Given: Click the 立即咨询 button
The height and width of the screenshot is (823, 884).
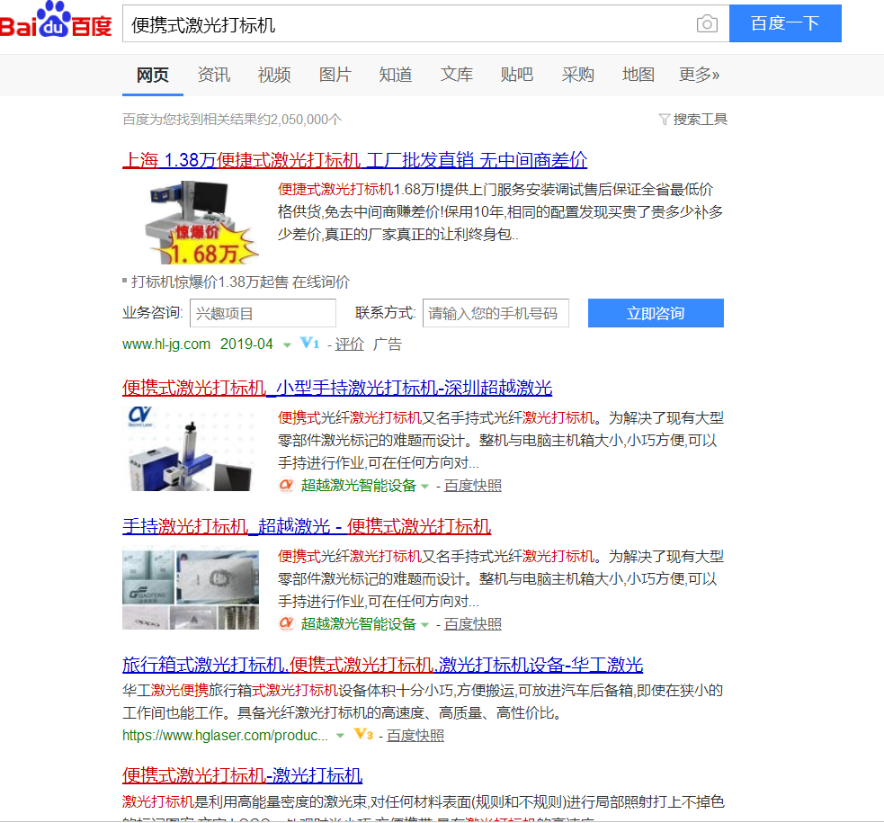Looking at the screenshot, I should click(656, 313).
